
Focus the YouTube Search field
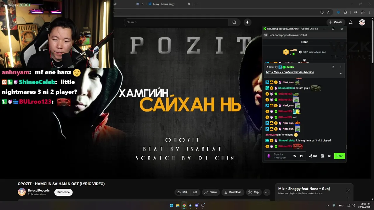point(176,22)
